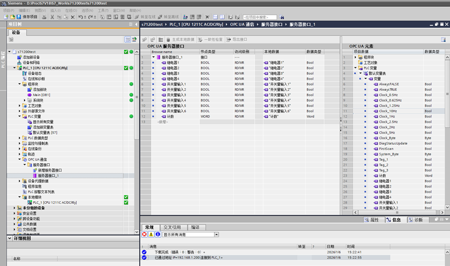Screen dimensions: 450x266
Task: Click green check status beside 本地模块
Action: pos(126,197)
